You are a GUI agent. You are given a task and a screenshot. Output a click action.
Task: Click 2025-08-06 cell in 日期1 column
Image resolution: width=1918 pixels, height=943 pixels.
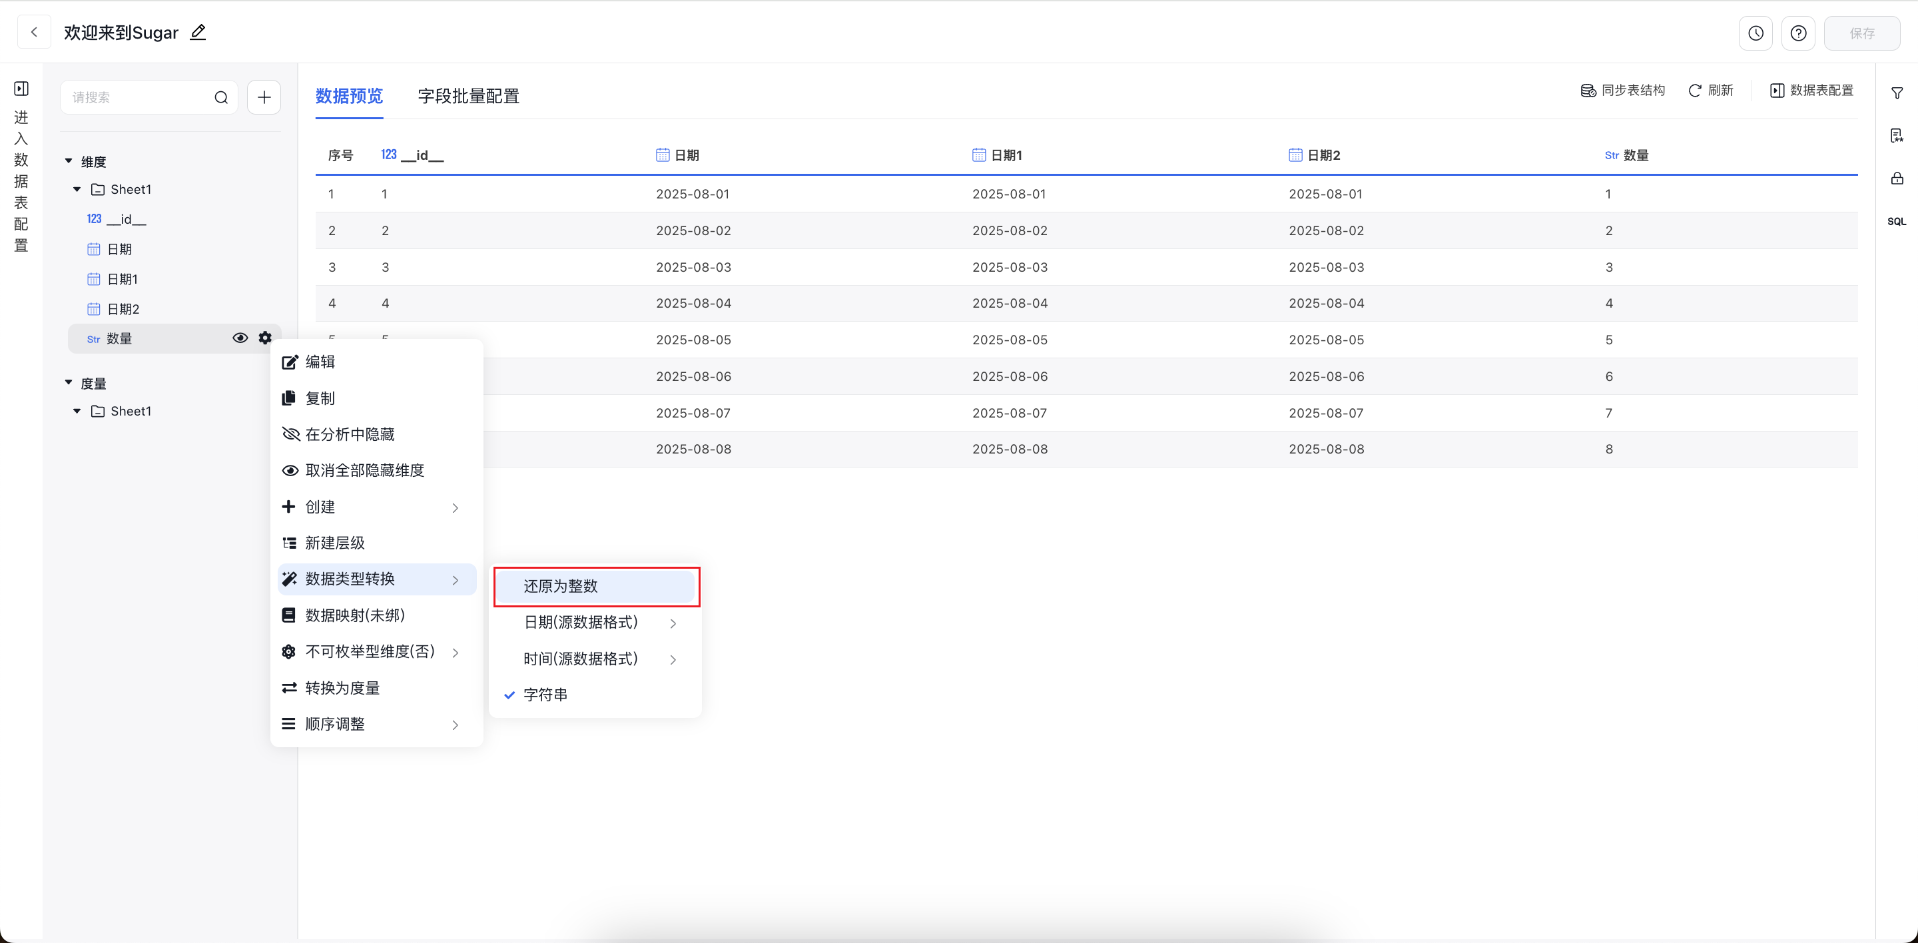[1010, 376]
